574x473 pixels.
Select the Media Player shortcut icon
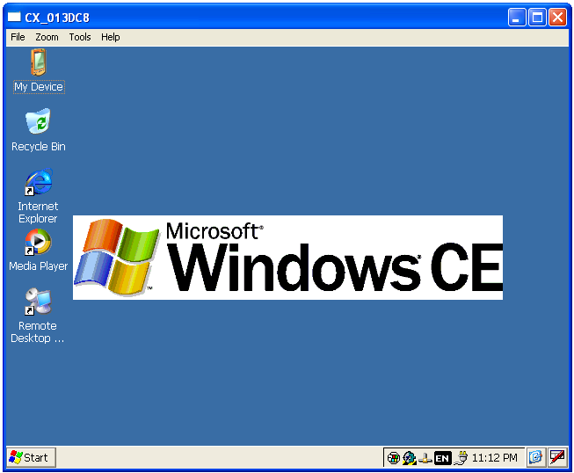pos(38,242)
